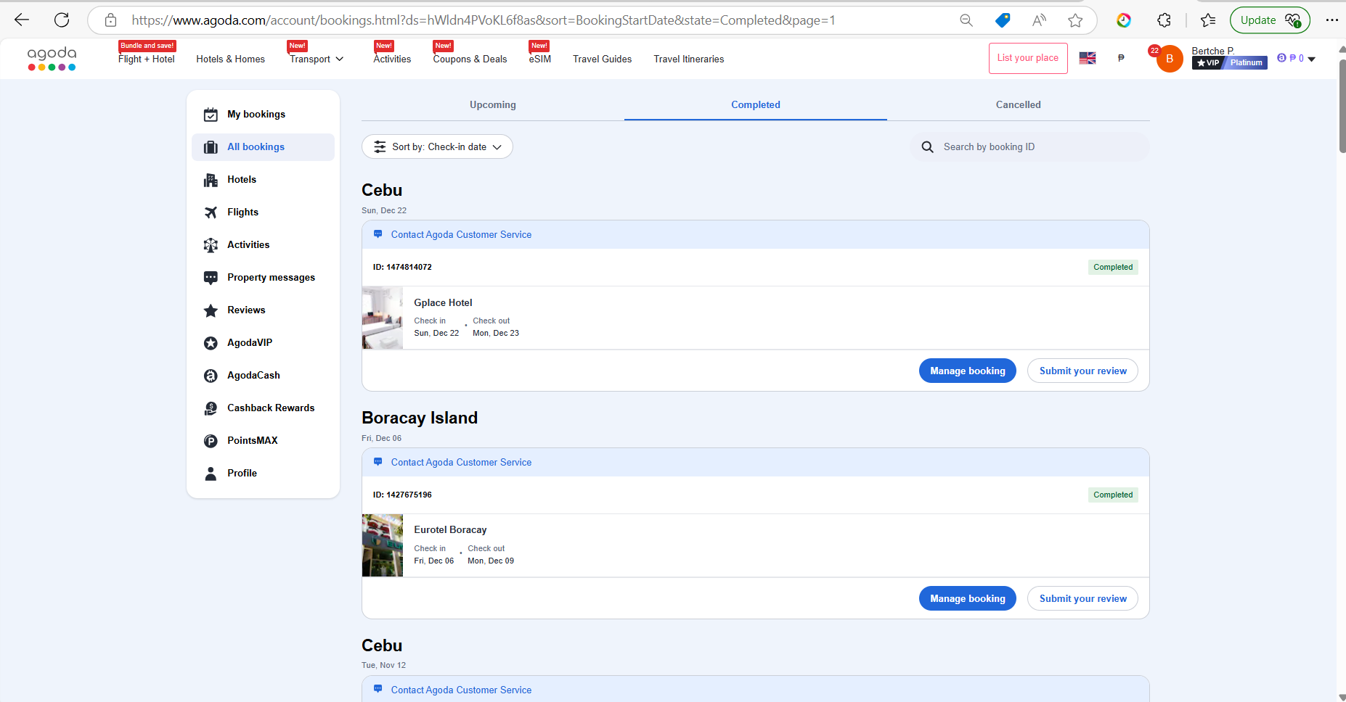Open the browser extensions puzzle icon
The height and width of the screenshot is (702, 1346).
tap(1165, 20)
